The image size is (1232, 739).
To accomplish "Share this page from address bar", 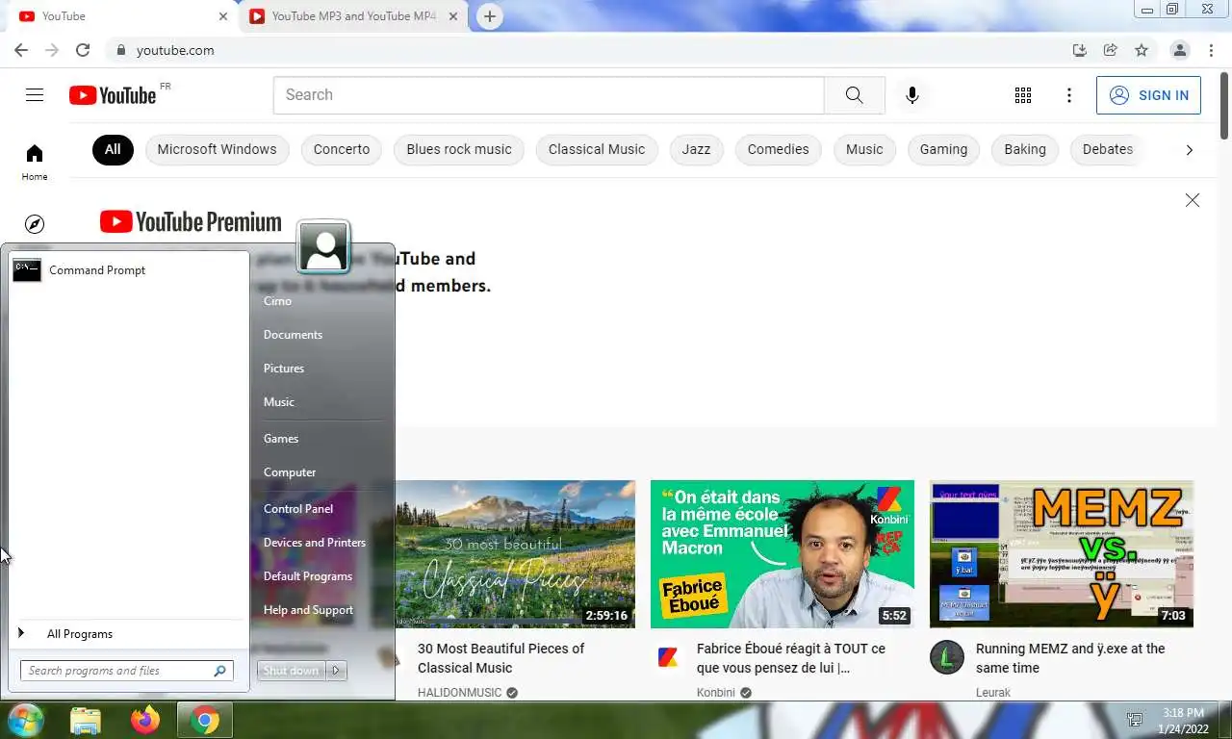I will [x=1111, y=50].
